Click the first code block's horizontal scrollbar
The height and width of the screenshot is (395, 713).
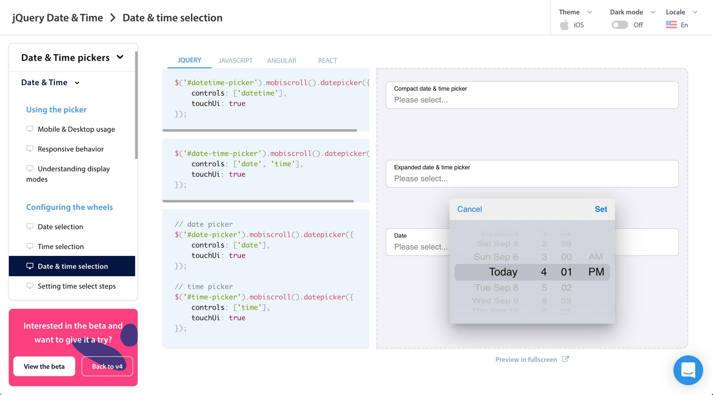coord(259,130)
